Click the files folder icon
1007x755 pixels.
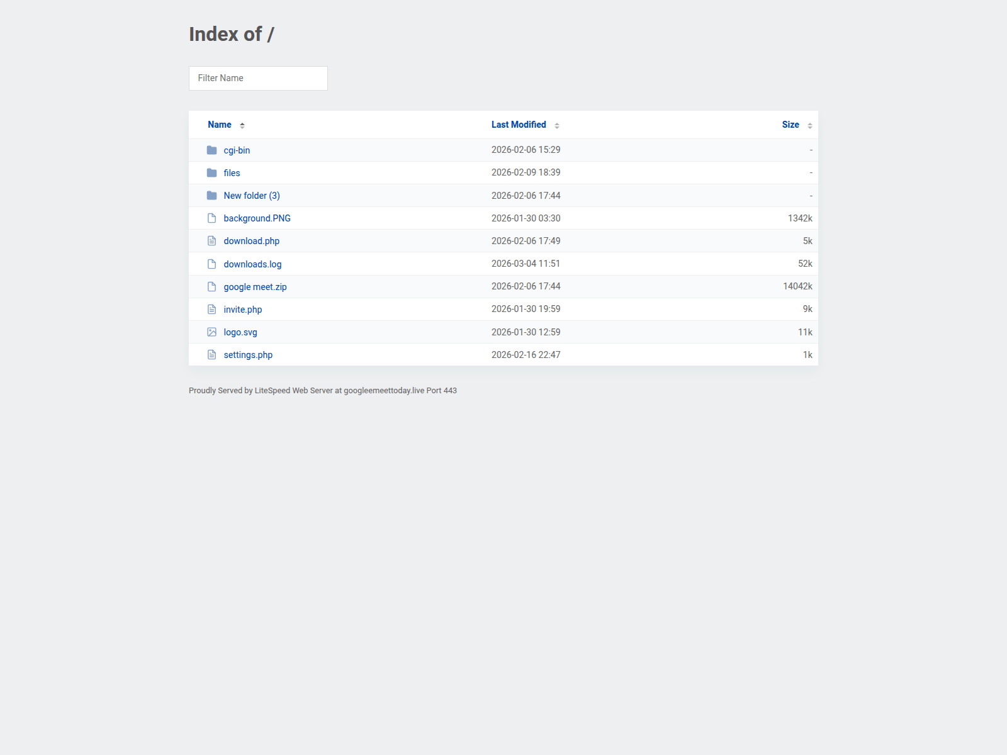coord(211,172)
